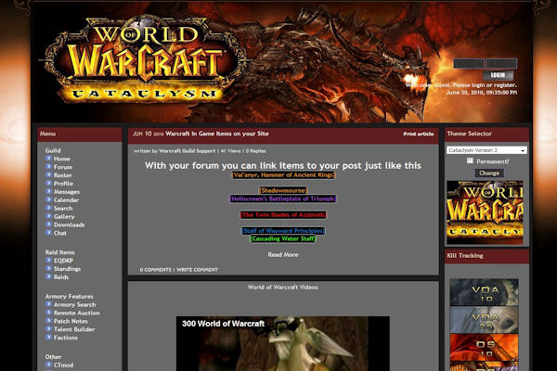Open the Armory Search menu link
This screenshot has width=557, height=371.
[x=74, y=304]
